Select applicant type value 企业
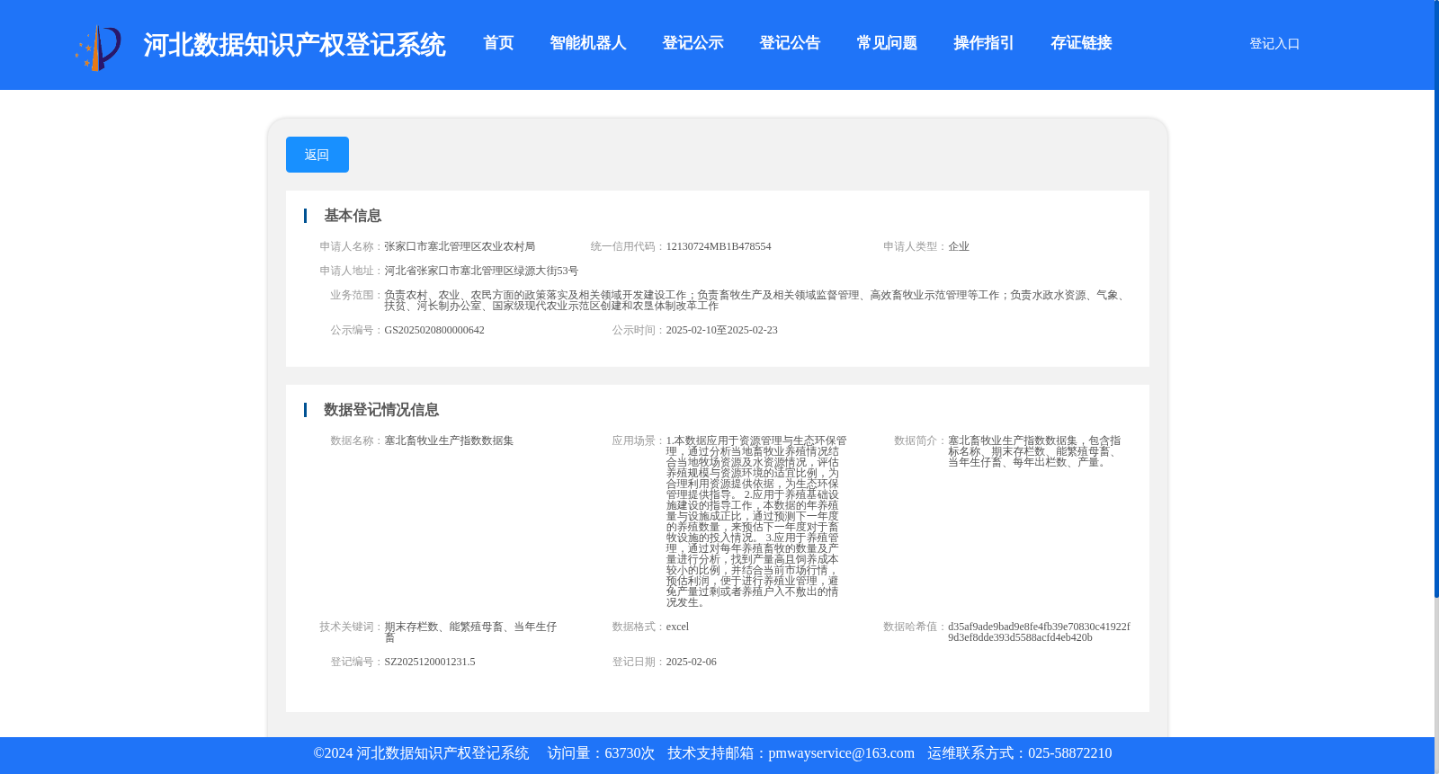The height and width of the screenshot is (774, 1439). [959, 246]
